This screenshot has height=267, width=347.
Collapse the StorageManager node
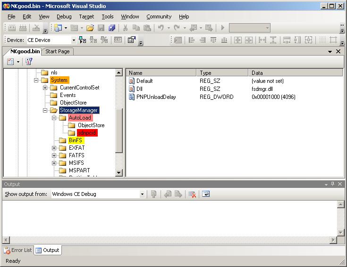(x=45, y=110)
